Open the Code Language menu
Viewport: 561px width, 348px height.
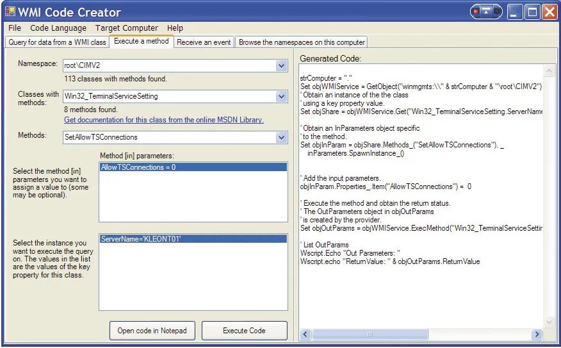[x=58, y=28]
